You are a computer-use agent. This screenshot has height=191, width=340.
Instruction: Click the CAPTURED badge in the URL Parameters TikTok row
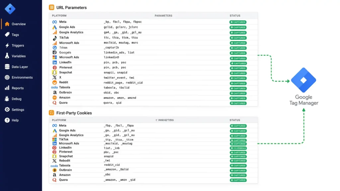pyautogui.click(x=238, y=38)
